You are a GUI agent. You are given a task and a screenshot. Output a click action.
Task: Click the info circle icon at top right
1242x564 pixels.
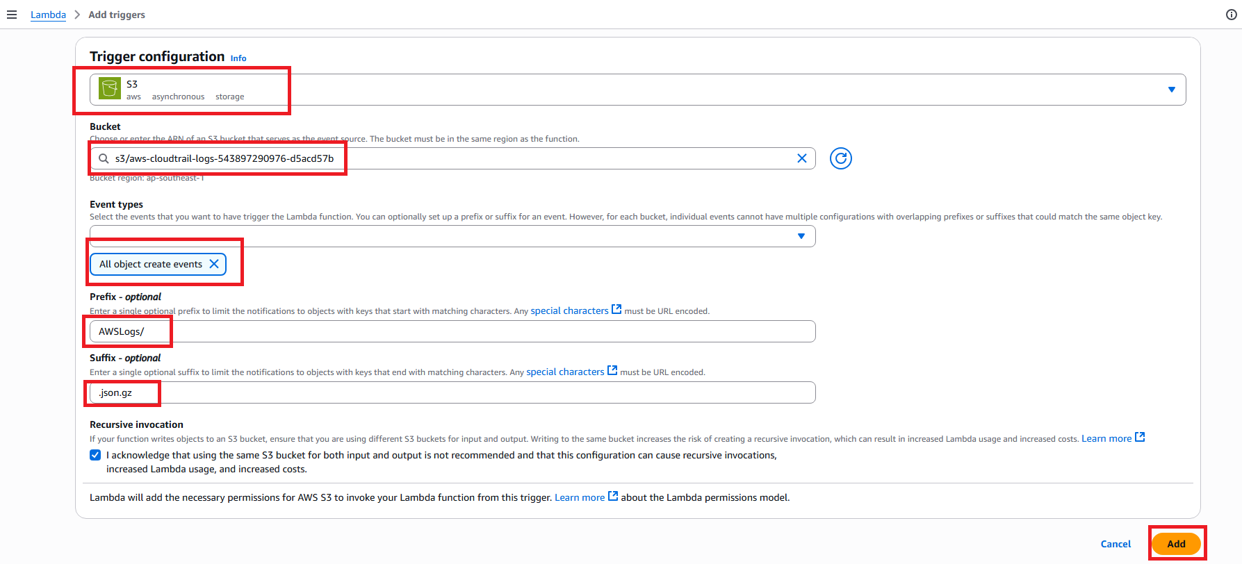tap(1232, 15)
